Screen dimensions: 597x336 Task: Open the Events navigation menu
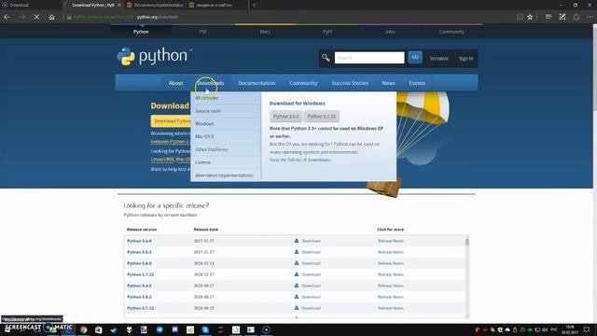click(417, 83)
